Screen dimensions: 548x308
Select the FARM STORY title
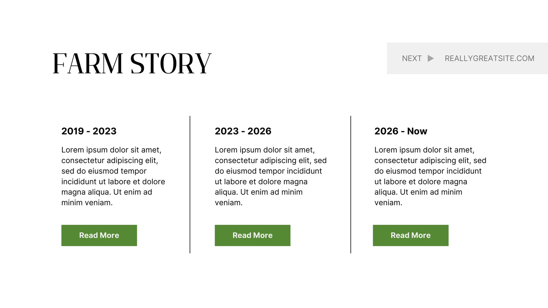coord(132,64)
